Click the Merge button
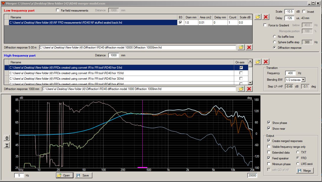 tap(304, 170)
